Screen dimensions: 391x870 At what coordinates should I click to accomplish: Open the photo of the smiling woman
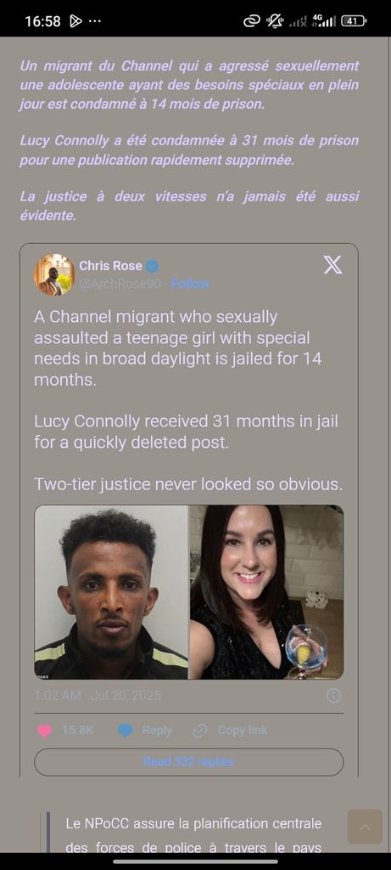pos(266,592)
